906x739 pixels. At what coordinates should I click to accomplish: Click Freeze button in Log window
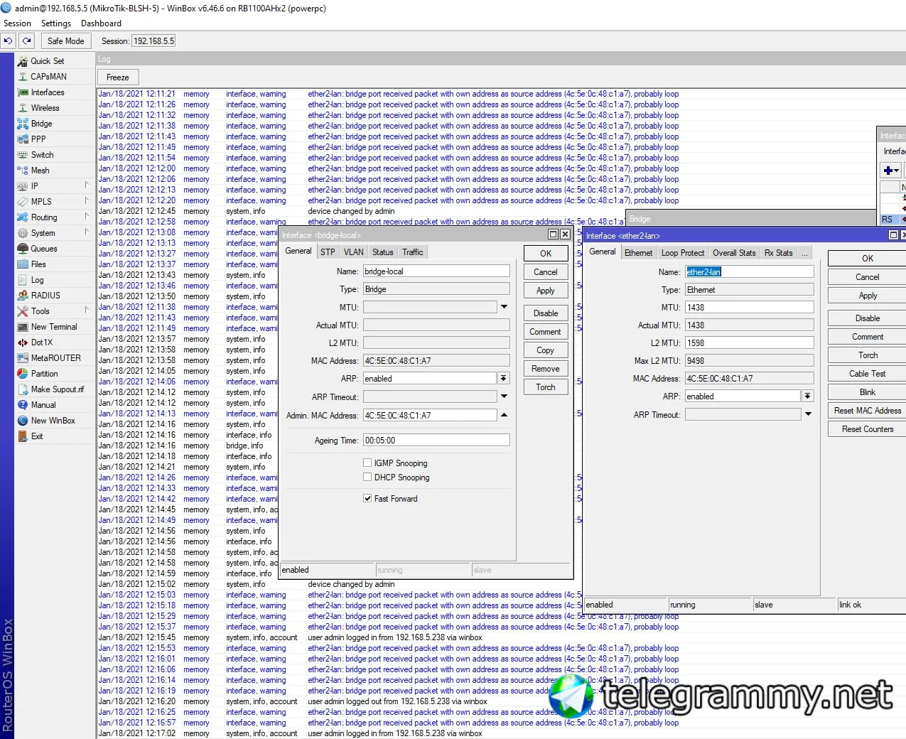pyautogui.click(x=118, y=77)
